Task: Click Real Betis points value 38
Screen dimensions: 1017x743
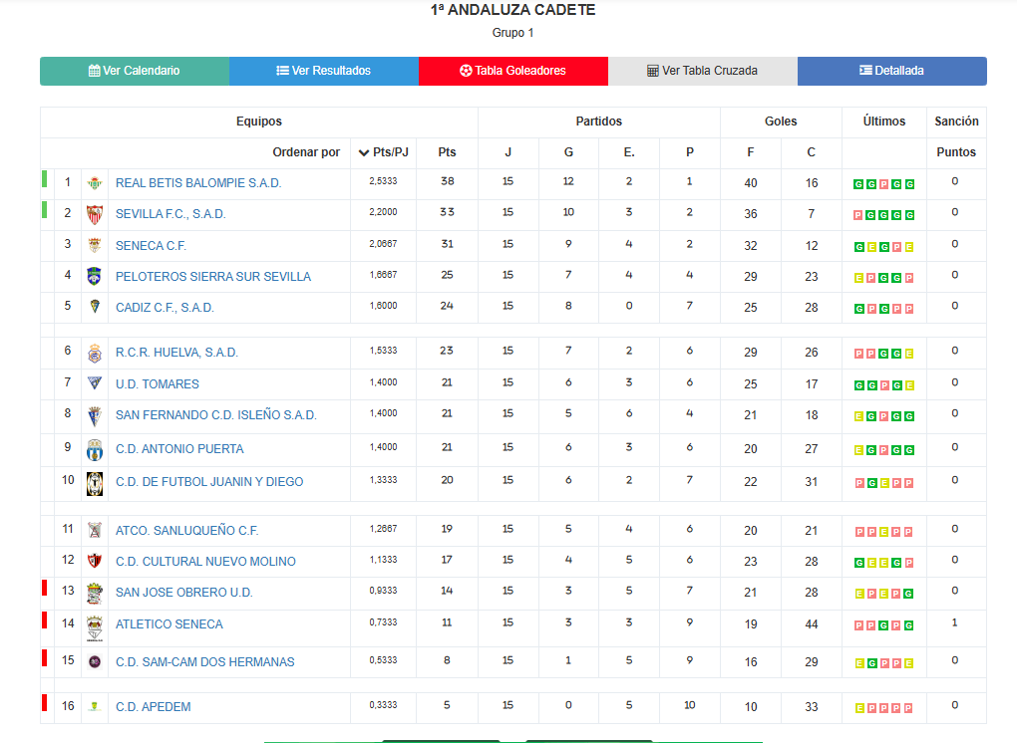Action: point(447,181)
